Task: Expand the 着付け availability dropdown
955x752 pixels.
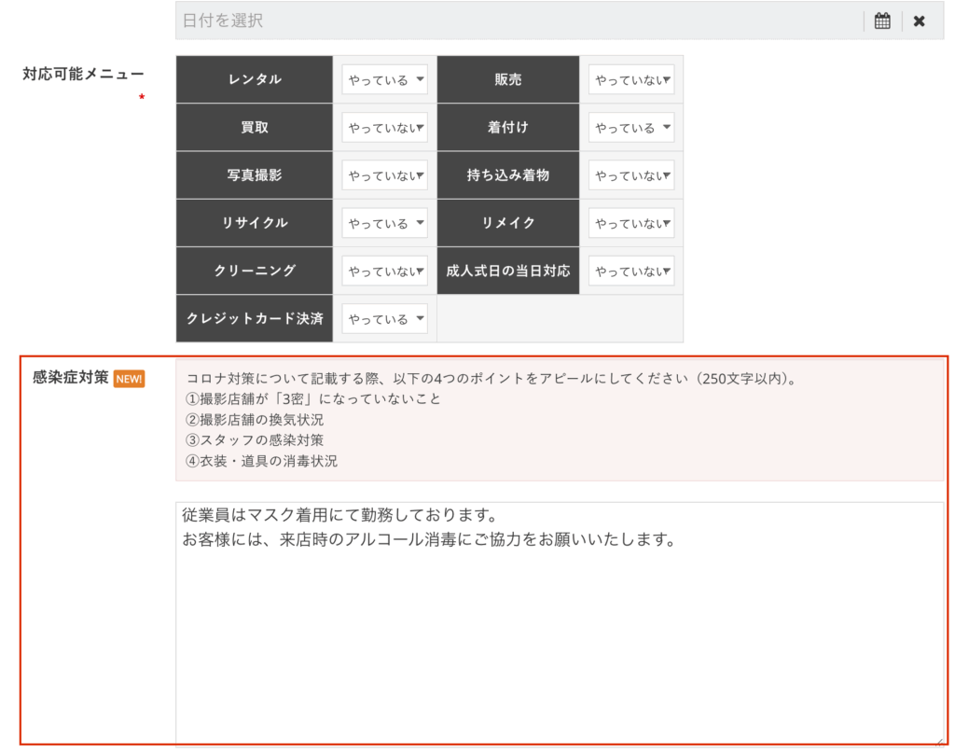Action: click(630, 128)
